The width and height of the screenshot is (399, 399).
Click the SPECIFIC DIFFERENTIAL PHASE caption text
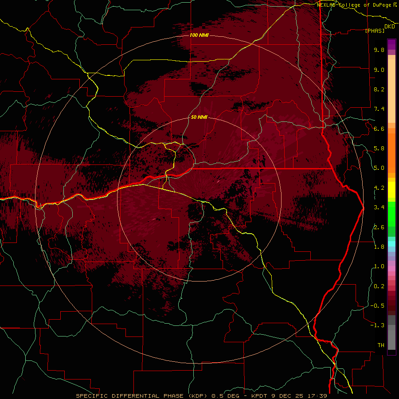pos(129,396)
